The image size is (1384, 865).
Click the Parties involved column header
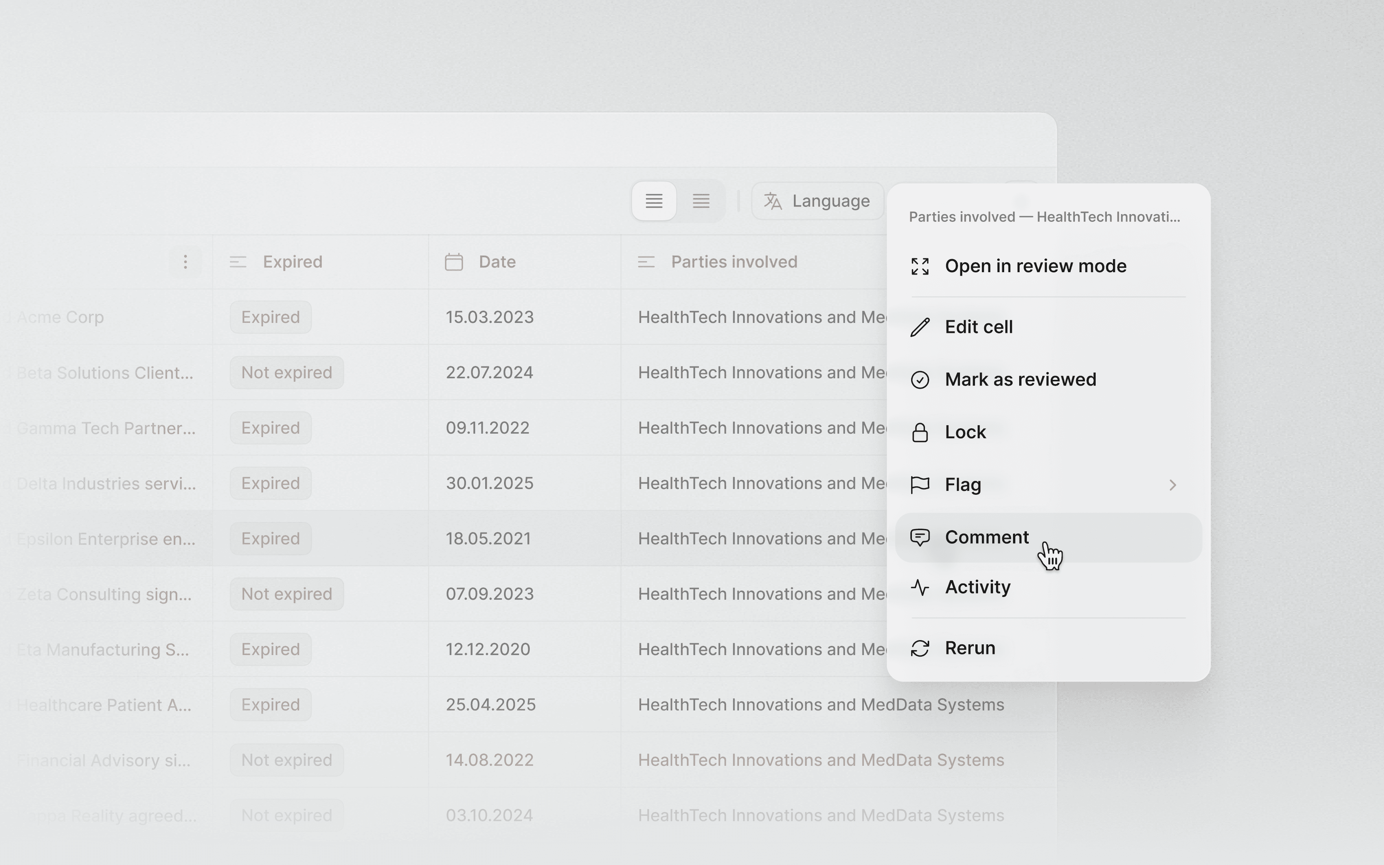734,262
